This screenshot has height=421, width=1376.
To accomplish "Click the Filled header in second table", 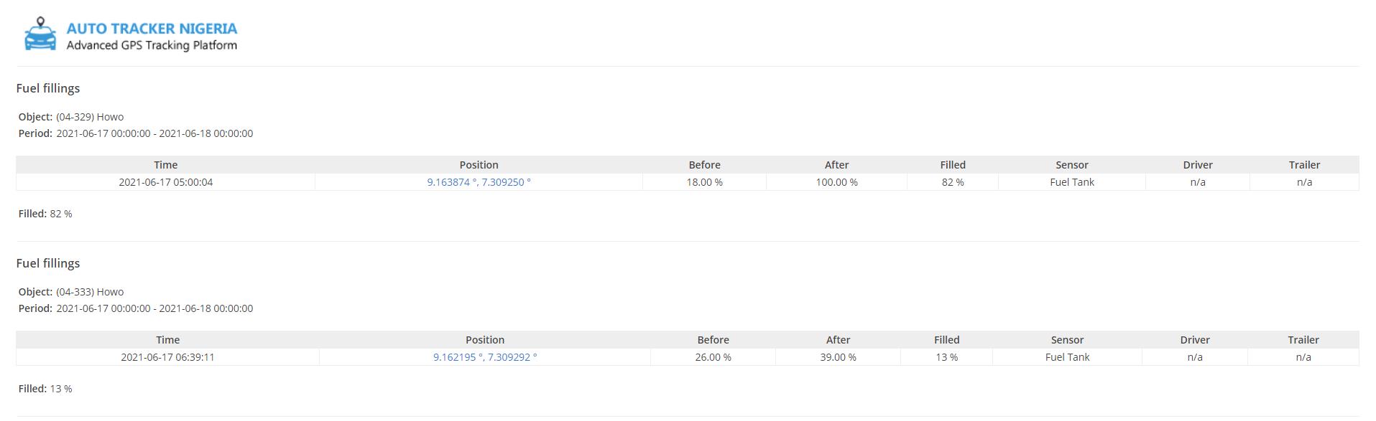I will click(946, 340).
